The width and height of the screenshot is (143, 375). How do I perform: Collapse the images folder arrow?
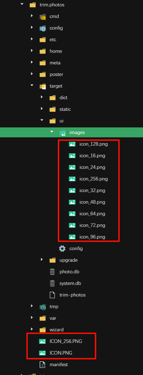coord(52,132)
